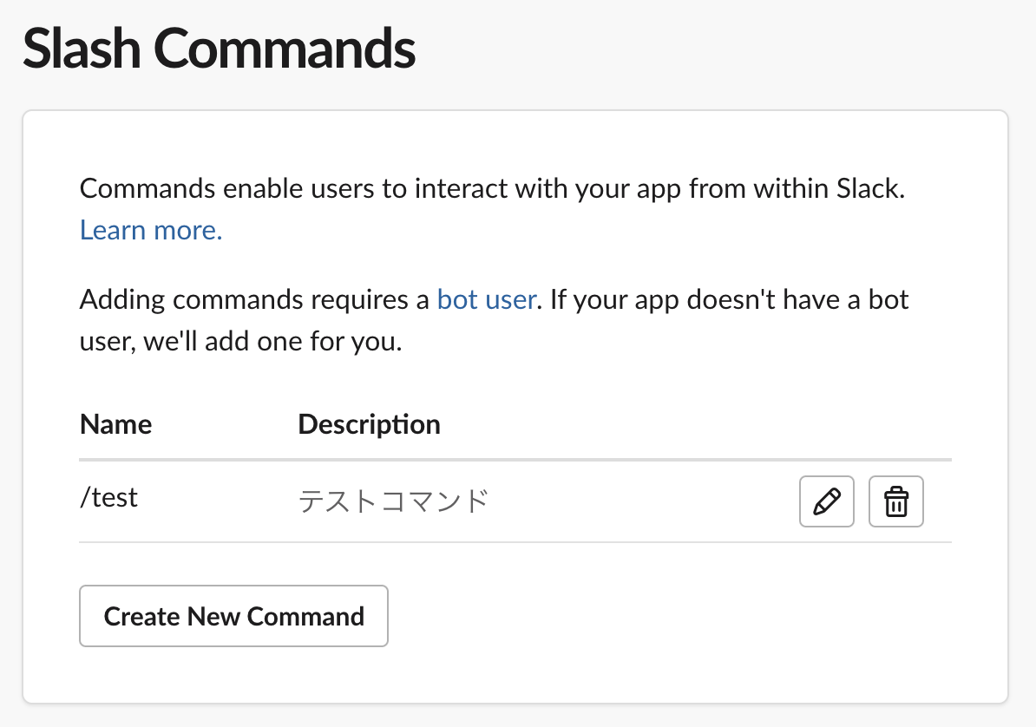The image size is (1036, 727).
Task: Click the Slash Commands page heading
Action: point(219,49)
